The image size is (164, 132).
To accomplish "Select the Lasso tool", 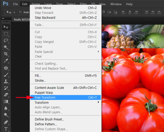I will tap(6, 40).
